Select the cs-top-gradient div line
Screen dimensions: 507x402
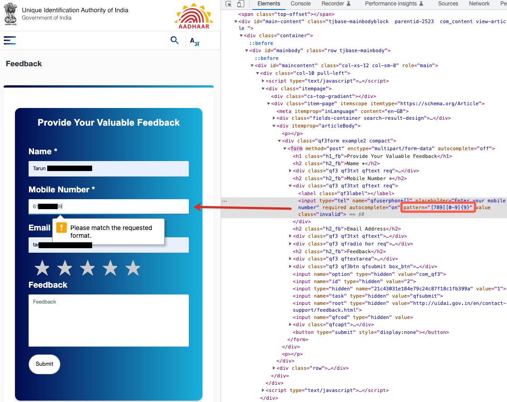(324, 96)
